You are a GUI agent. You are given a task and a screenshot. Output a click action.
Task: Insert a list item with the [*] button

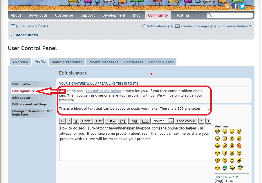(123, 121)
